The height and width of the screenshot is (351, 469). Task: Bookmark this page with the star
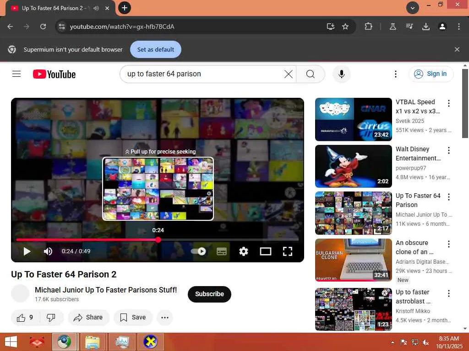[345, 27]
